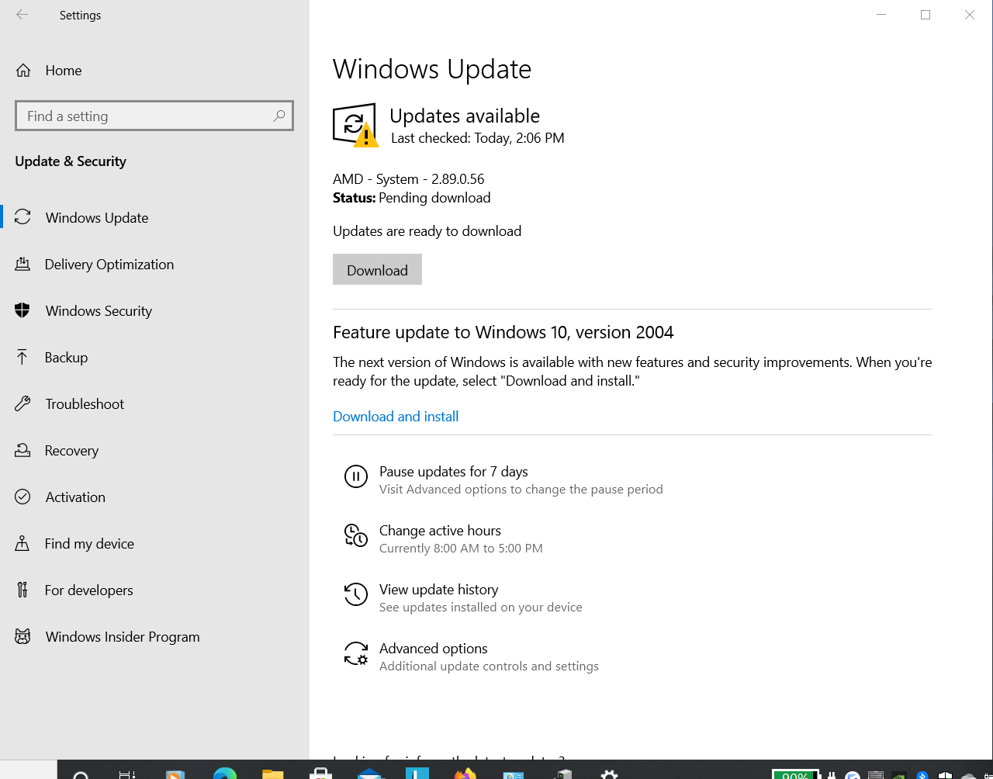
Task: Click the "Settings" window title text
Action: click(80, 16)
